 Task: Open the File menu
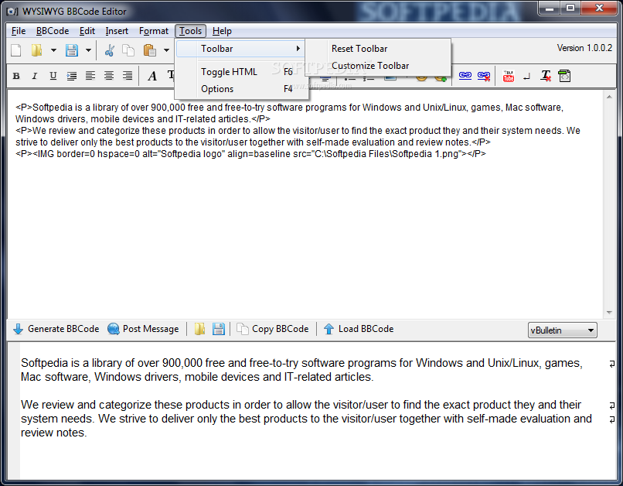19,31
